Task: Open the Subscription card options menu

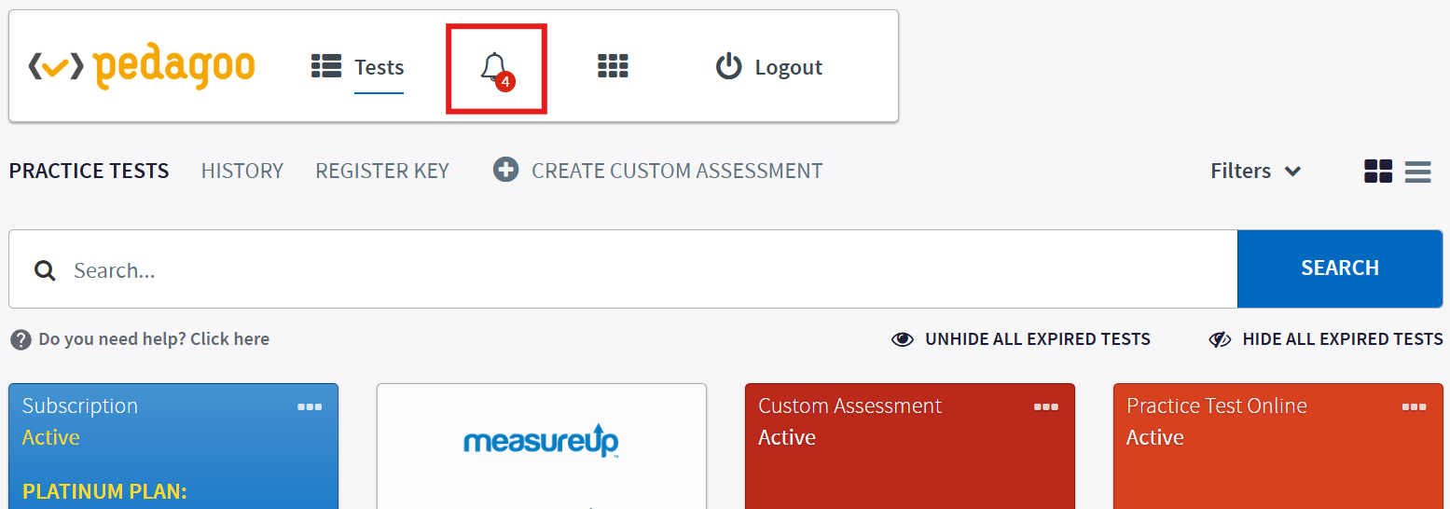Action: click(x=310, y=406)
